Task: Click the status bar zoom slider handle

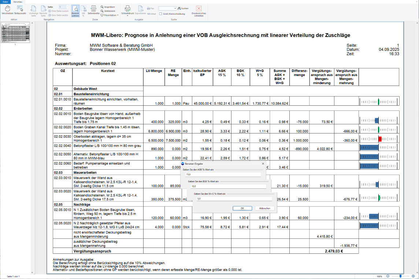Action: point(401,276)
